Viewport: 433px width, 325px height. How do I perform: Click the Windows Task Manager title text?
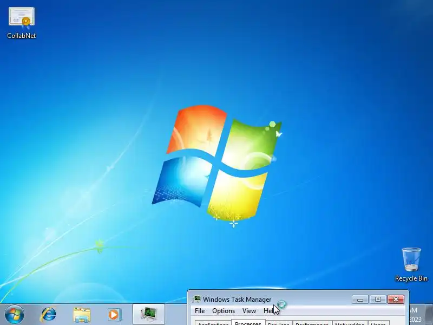(x=237, y=300)
